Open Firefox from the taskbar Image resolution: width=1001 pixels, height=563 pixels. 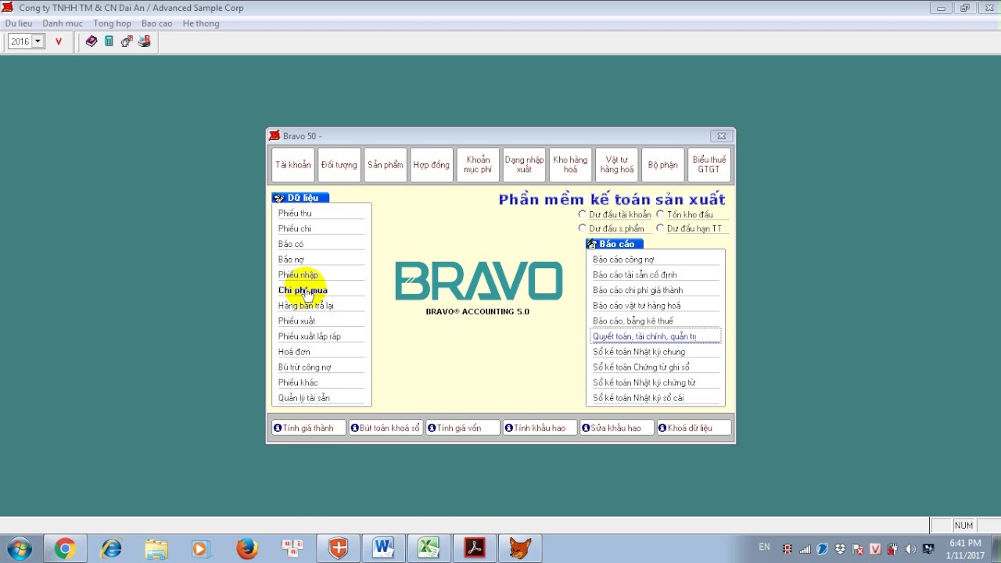coord(247,549)
